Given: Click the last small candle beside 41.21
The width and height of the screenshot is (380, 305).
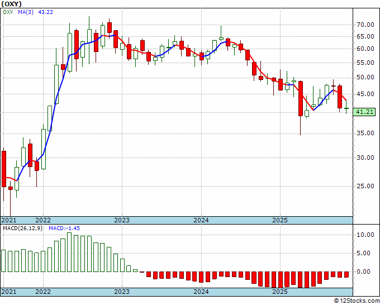Looking at the screenshot, I should pyautogui.click(x=346, y=108).
